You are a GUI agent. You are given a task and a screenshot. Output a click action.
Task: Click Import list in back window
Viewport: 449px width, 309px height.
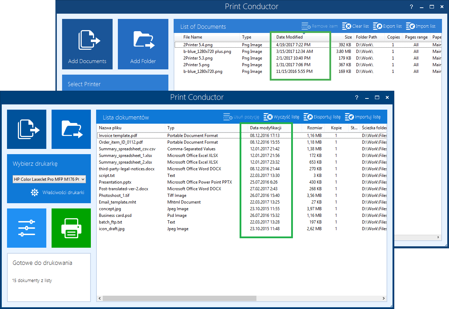(421, 26)
